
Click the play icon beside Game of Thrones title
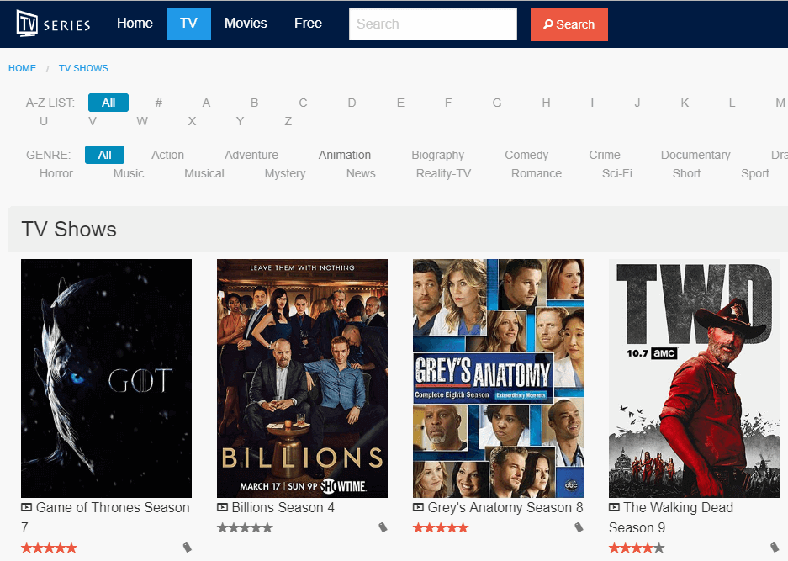point(26,508)
